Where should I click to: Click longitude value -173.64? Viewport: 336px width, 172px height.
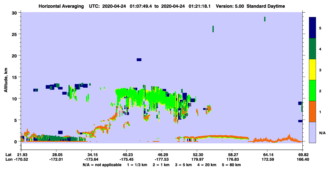[91, 159]
